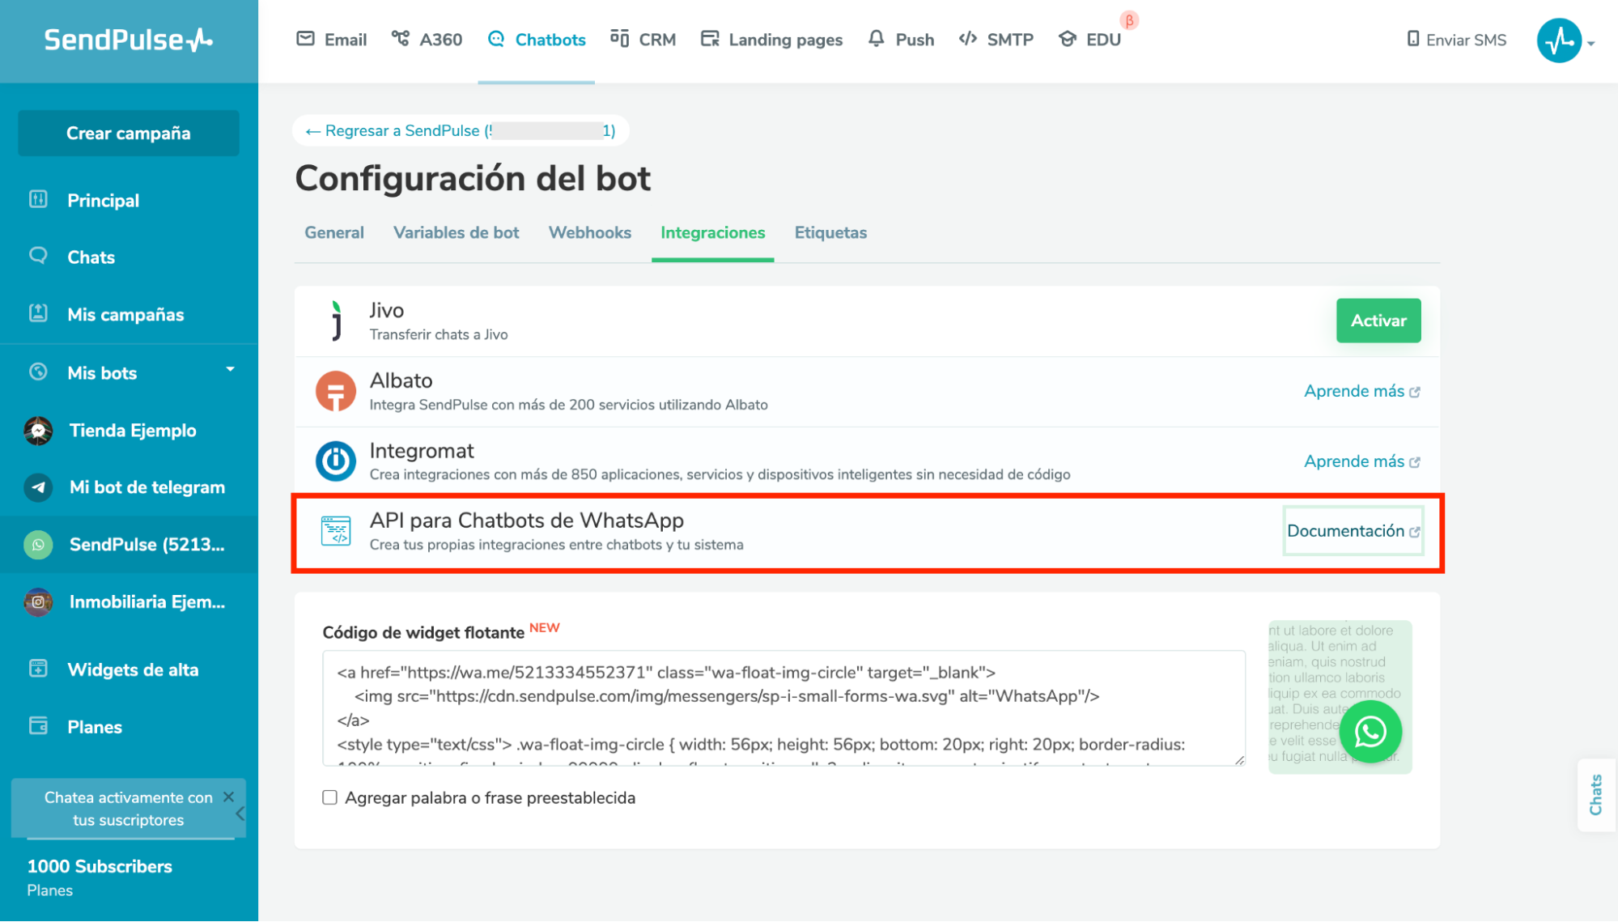
Task: Click the Enviar SMS phone icon
Action: coord(1412,39)
